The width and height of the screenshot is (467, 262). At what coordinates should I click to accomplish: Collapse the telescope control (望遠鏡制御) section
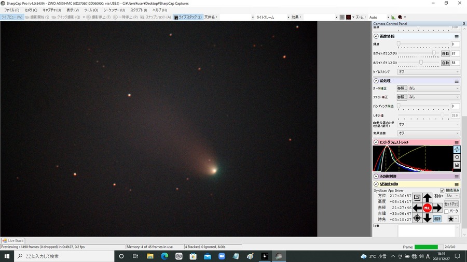[376, 184]
